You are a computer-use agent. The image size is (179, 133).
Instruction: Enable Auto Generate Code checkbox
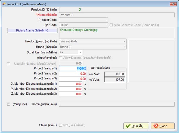coord(111,25)
